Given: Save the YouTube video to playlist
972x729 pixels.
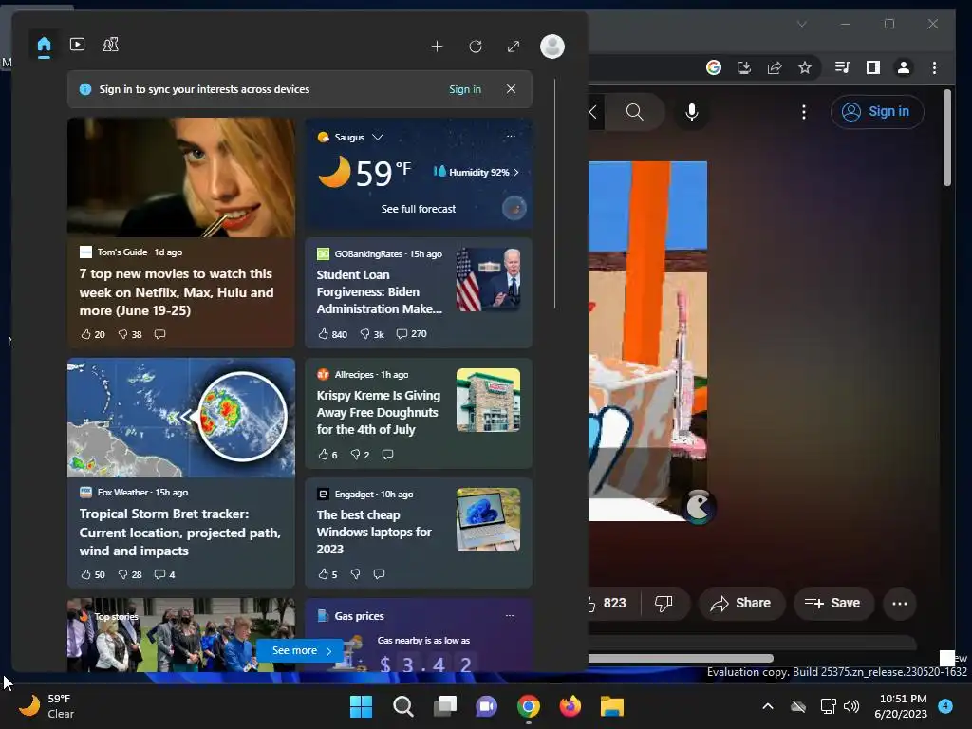Looking at the screenshot, I should pyautogui.click(x=833, y=603).
